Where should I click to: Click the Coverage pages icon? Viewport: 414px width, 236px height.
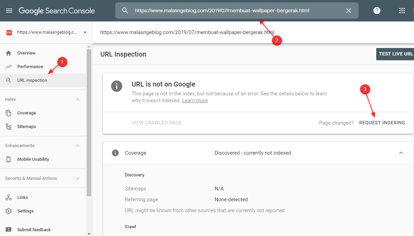9,113
